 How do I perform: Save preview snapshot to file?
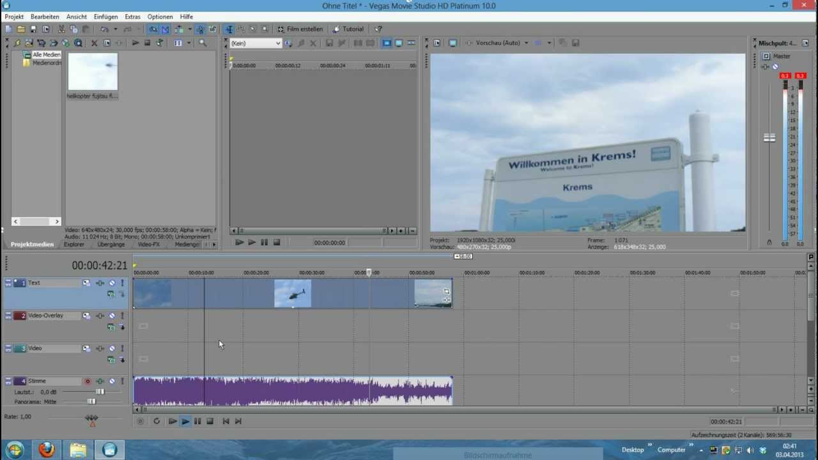click(x=576, y=43)
